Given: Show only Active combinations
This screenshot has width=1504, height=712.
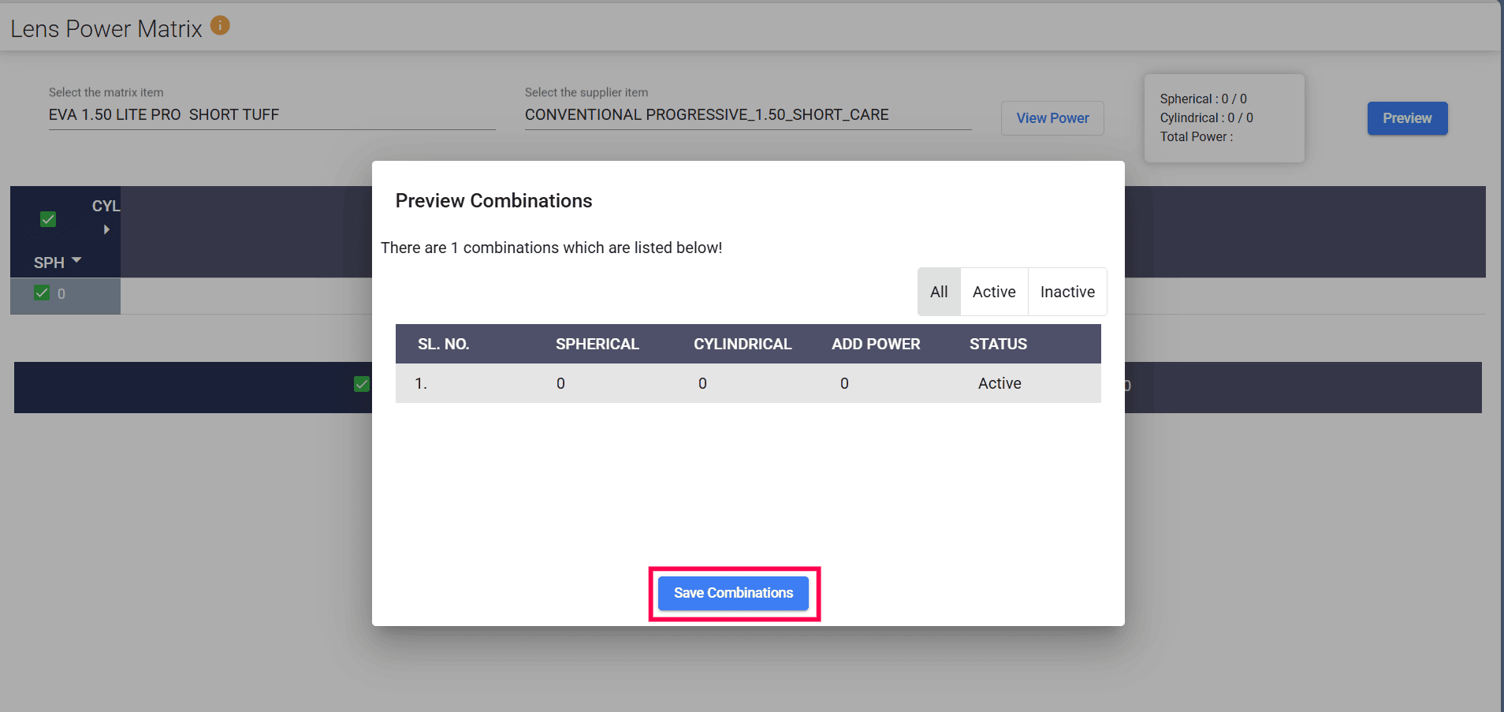Looking at the screenshot, I should tap(994, 292).
